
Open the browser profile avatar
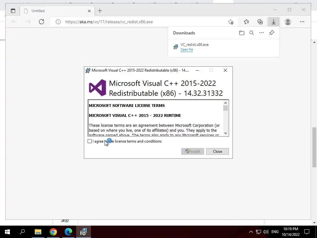click(x=288, y=22)
